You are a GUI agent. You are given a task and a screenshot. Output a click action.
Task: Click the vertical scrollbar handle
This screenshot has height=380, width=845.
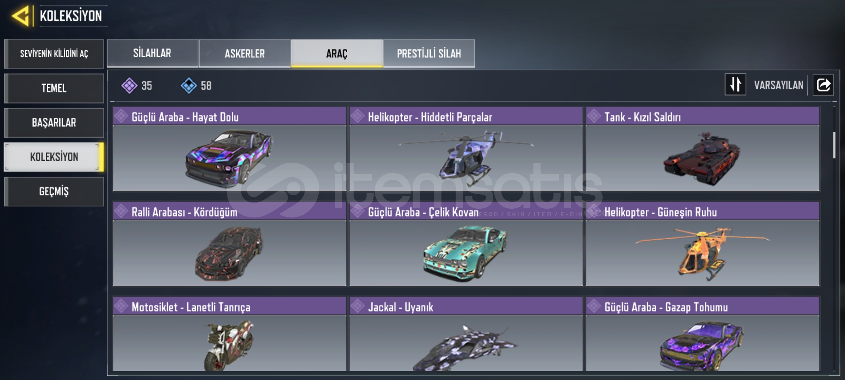click(x=834, y=145)
